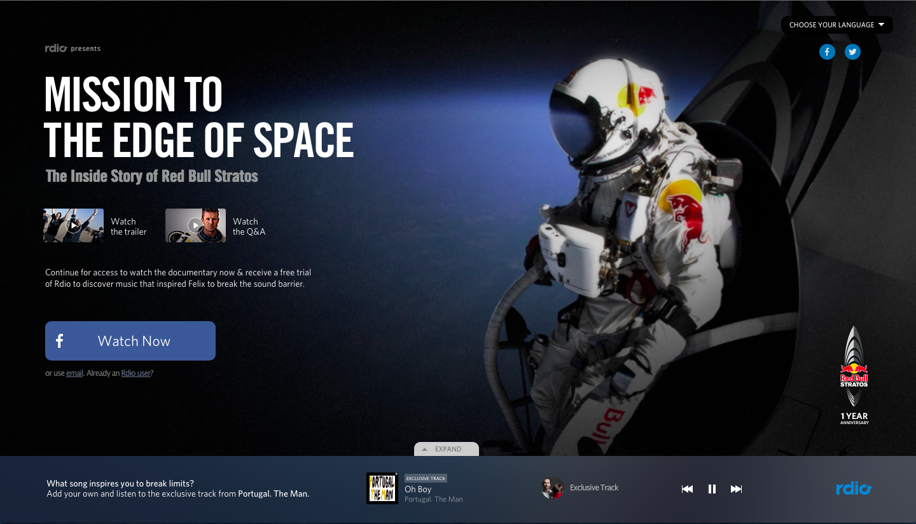Screen dimensions: 916x524
Task: Click the 'Watch the Q&A' text
Action: [x=249, y=226]
